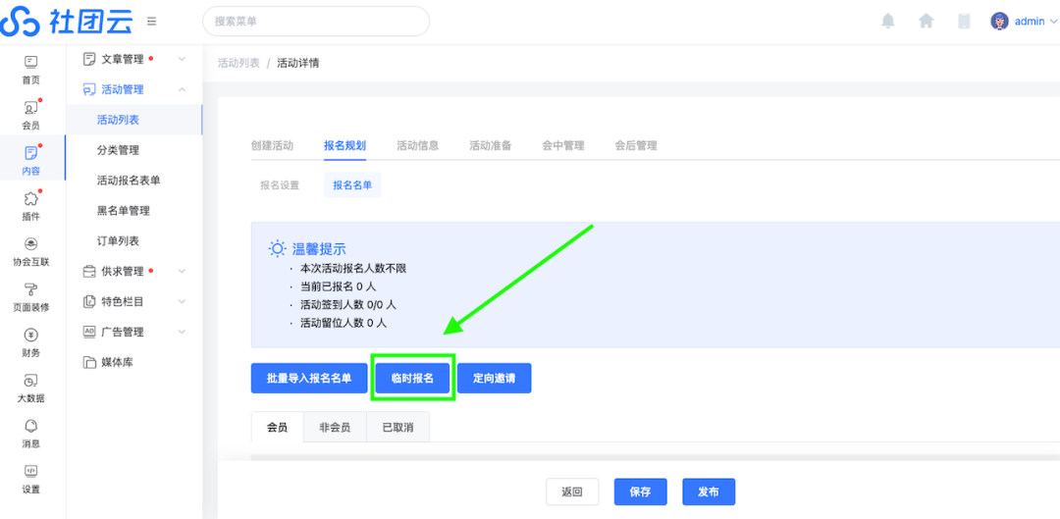
Task: Switch to the 创建活动 tab
Action: [x=273, y=145]
